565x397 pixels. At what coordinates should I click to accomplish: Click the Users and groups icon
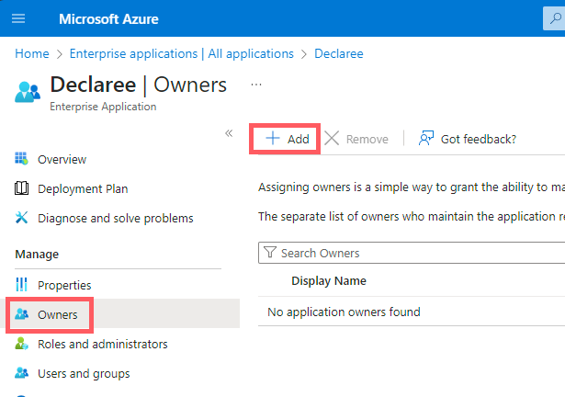(22, 373)
